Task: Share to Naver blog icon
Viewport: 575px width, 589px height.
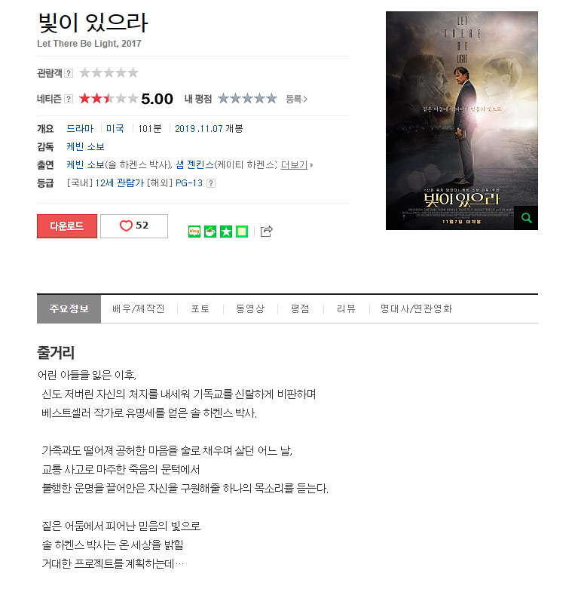Action: (x=194, y=232)
